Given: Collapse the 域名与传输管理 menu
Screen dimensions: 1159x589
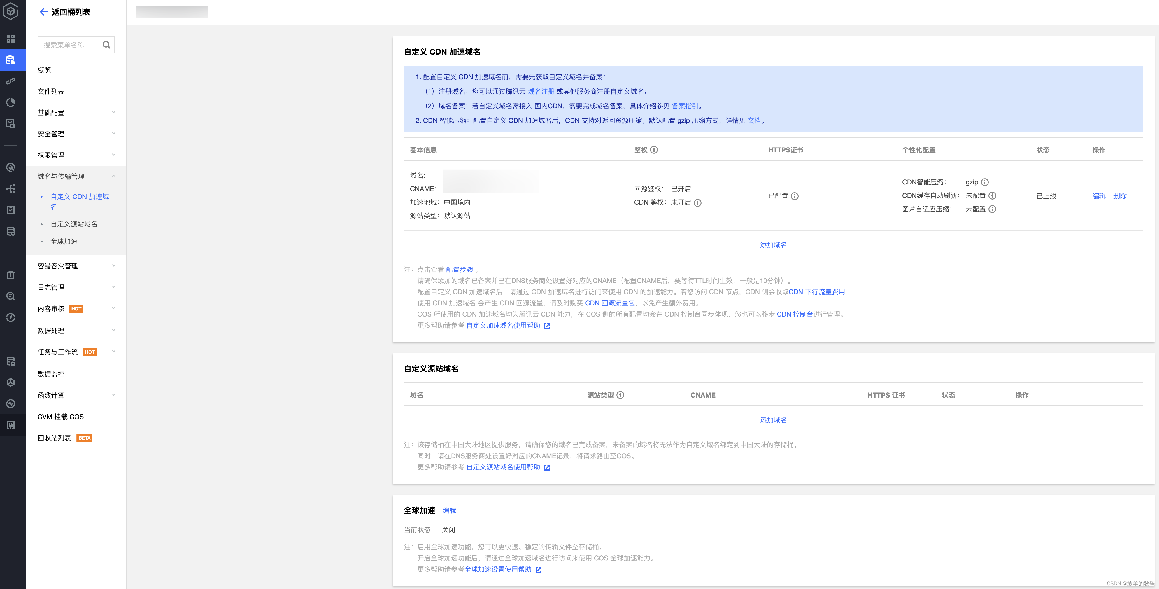Looking at the screenshot, I should click(x=76, y=176).
